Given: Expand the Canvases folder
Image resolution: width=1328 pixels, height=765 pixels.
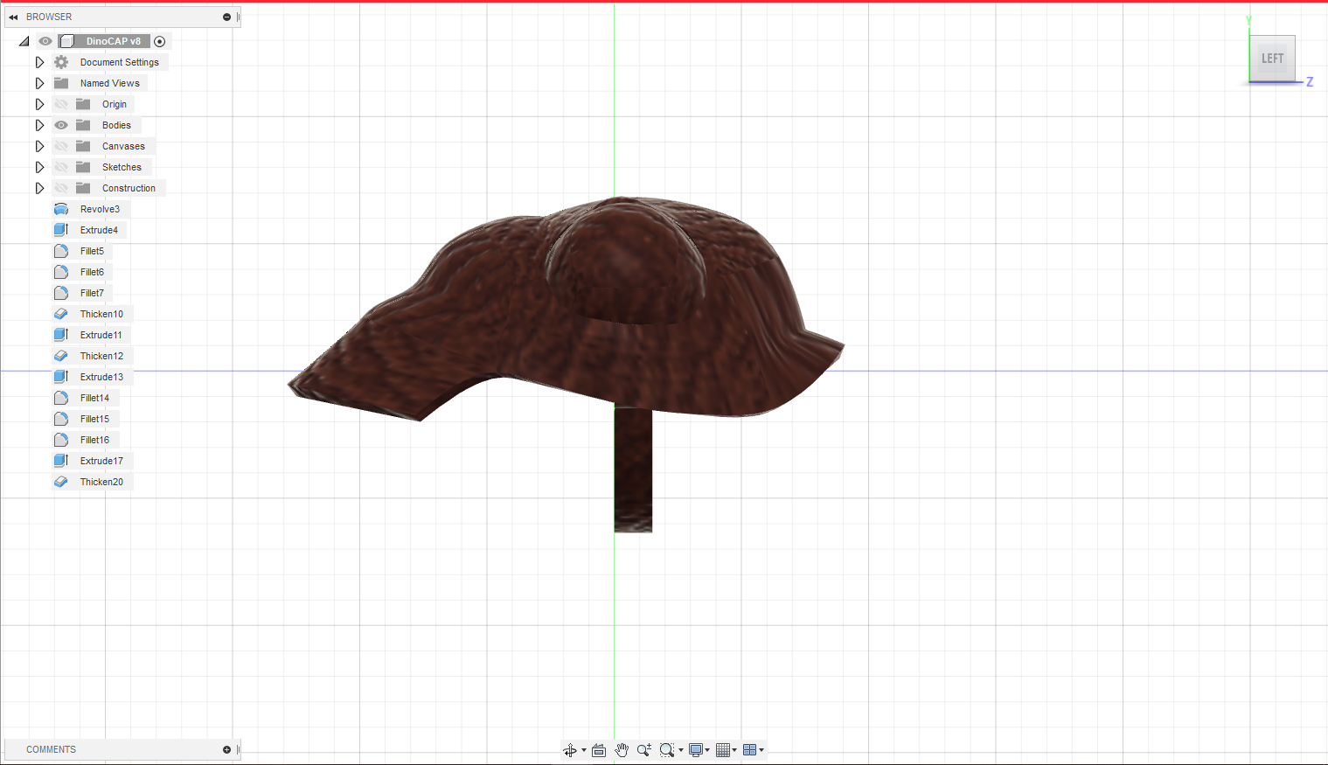Looking at the screenshot, I should 39,146.
